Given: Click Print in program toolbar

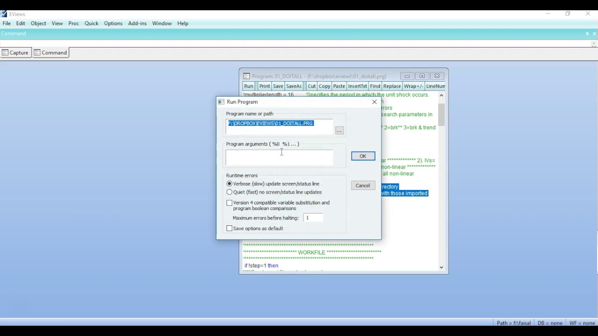Looking at the screenshot, I should point(265,86).
